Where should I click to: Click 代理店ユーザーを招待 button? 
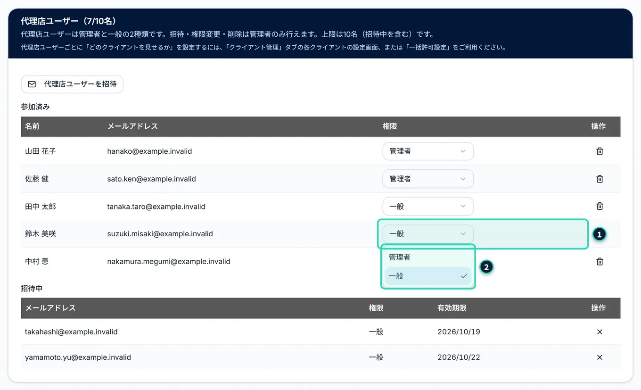[72, 84]
